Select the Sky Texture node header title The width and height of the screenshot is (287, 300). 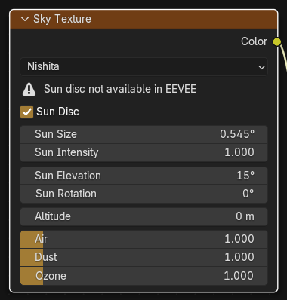[62, 19]
